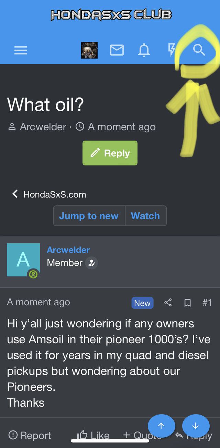The image size is (220, 448).
Task: Open the share icon on post #1
Action: [x=168, y=303]
